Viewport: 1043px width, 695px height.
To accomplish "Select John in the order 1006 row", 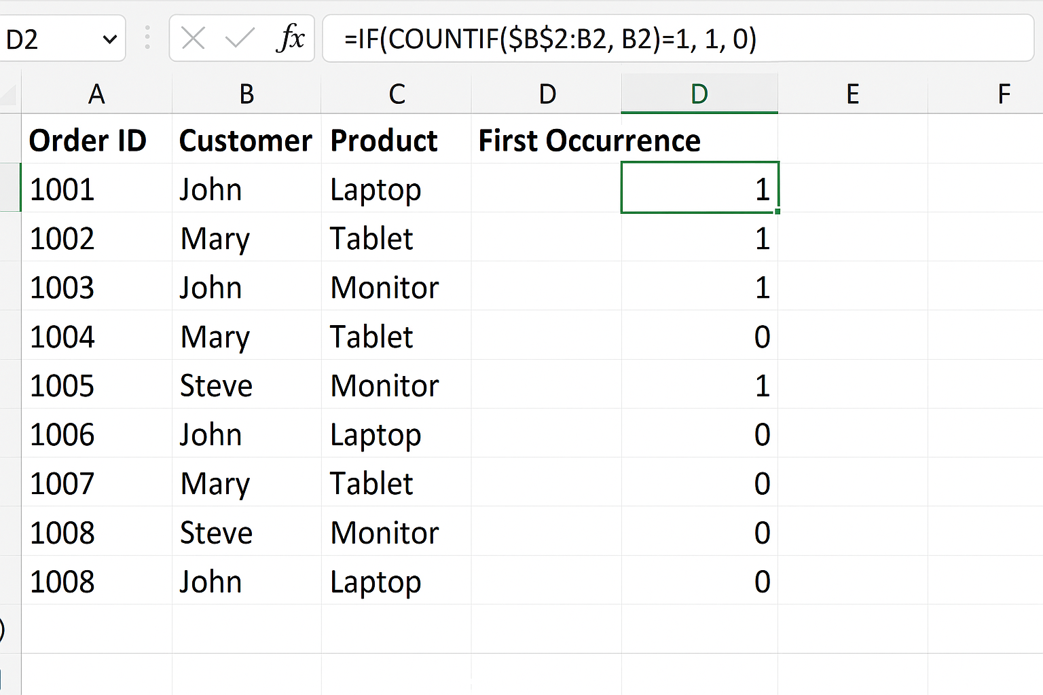I will click(246, 433).
